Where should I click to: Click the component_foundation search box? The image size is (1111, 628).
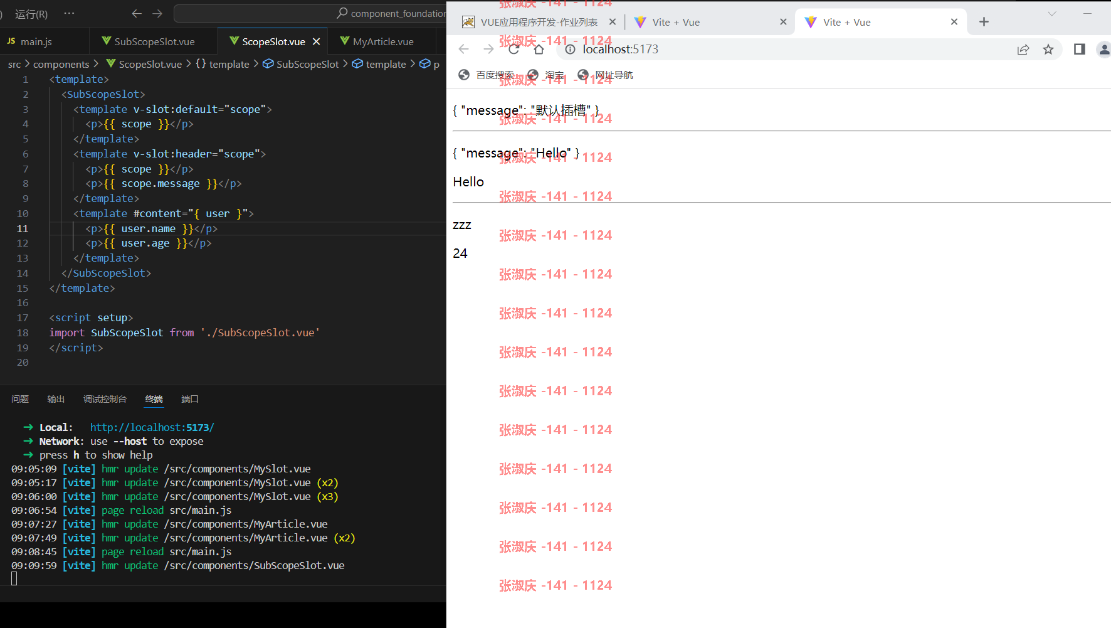click(x=310, y=13)
